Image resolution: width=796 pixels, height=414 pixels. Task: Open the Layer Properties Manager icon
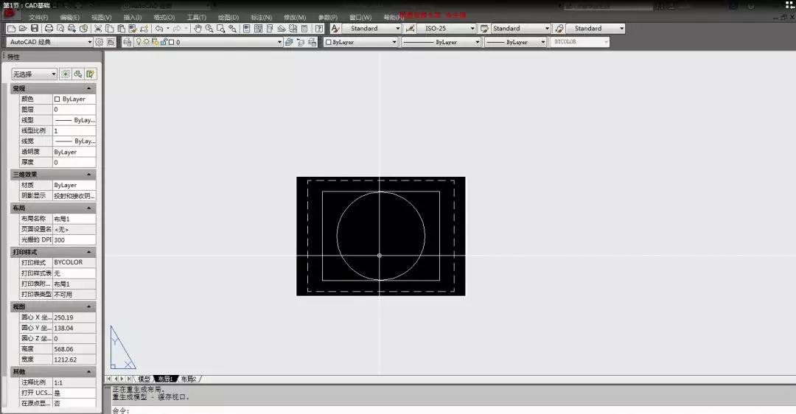[127, 42]
